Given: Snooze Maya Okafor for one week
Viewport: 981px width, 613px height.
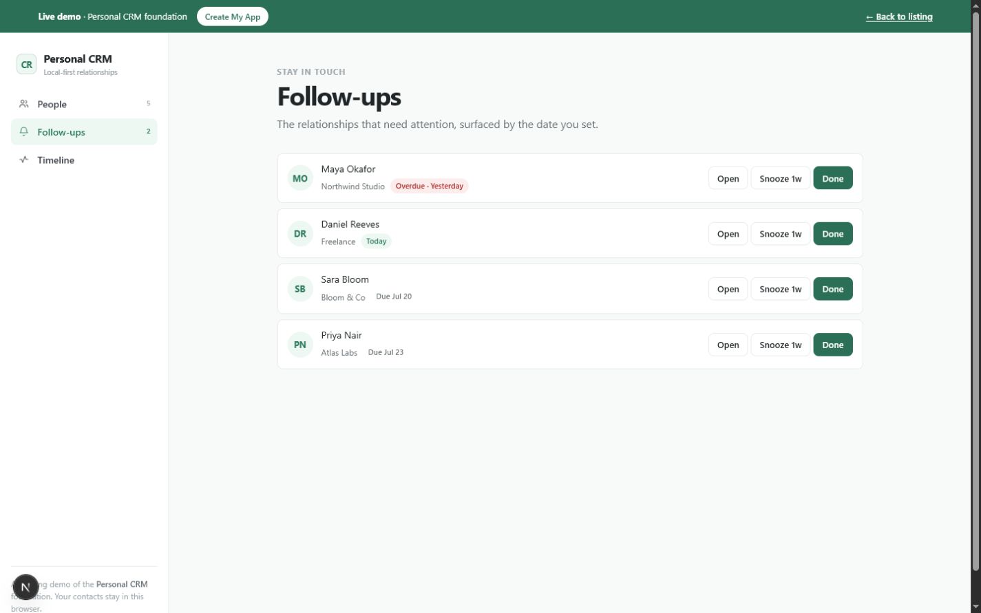Looking at the screenshot, I should tap(780, 178).
